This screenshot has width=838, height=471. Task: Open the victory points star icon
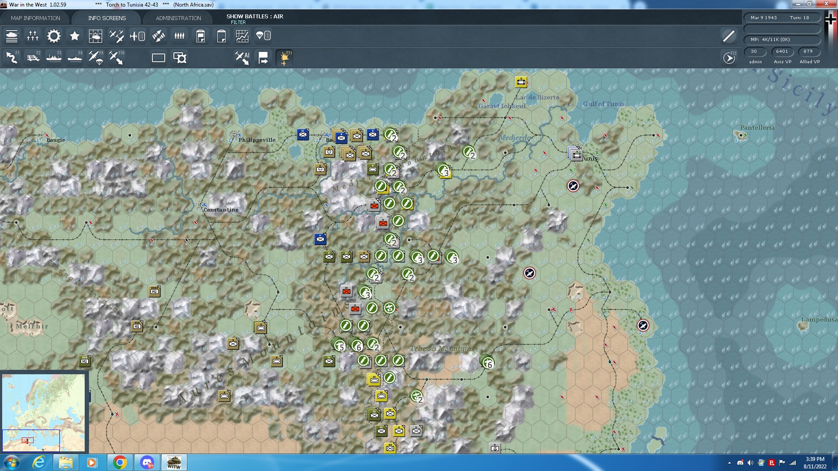tap(74, 36)
